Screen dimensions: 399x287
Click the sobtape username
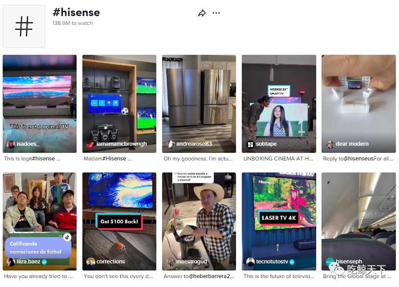pos(266,144)
